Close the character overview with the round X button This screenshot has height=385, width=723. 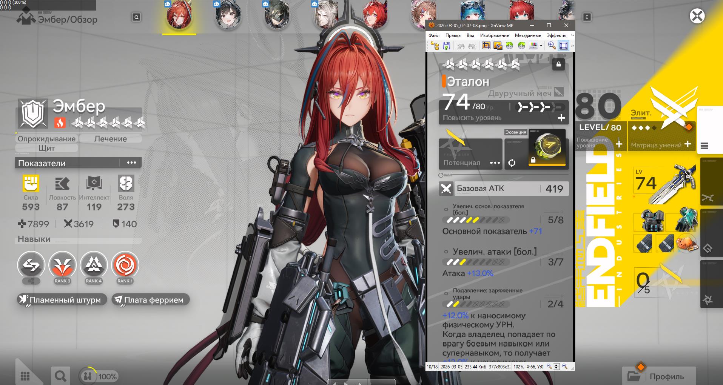coord(697,16)
